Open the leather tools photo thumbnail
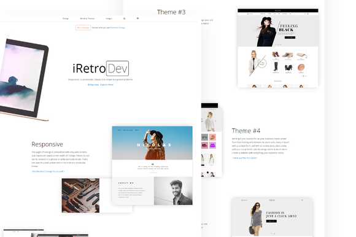 (80, 195)
